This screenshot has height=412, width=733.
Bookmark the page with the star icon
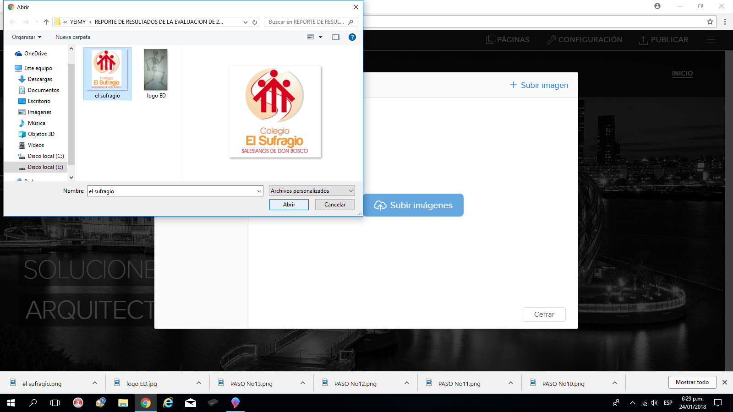(710, 22)
